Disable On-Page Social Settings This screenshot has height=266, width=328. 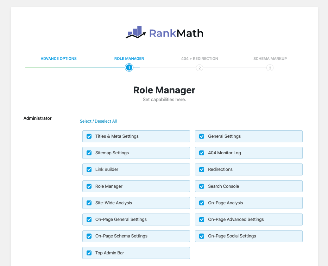pos(202,236)
